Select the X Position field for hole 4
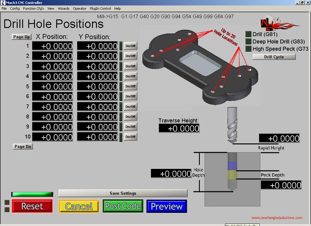Screen dimensions: 311x226 click(x=52, y=76)
